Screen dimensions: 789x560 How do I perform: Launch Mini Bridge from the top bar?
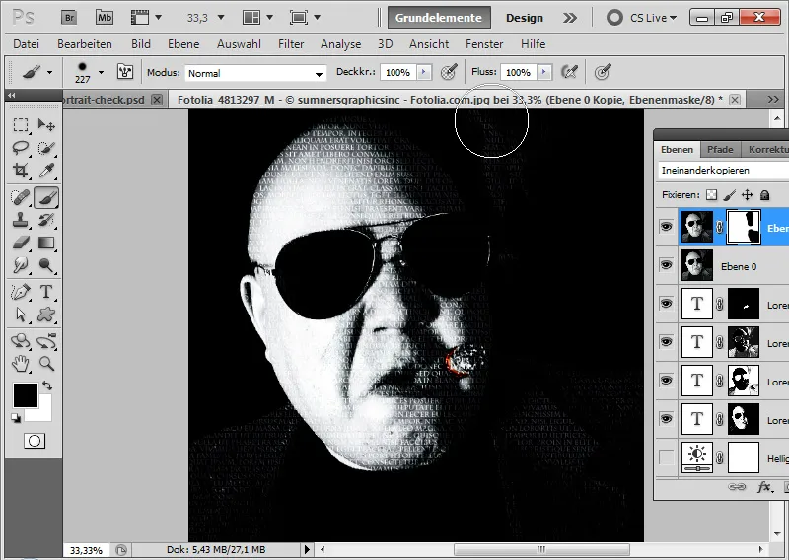[x=105, y=18]
